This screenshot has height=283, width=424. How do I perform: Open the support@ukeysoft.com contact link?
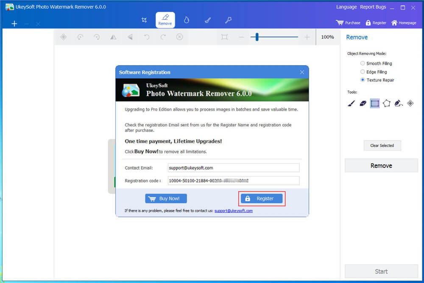click(x=233, y=211)
